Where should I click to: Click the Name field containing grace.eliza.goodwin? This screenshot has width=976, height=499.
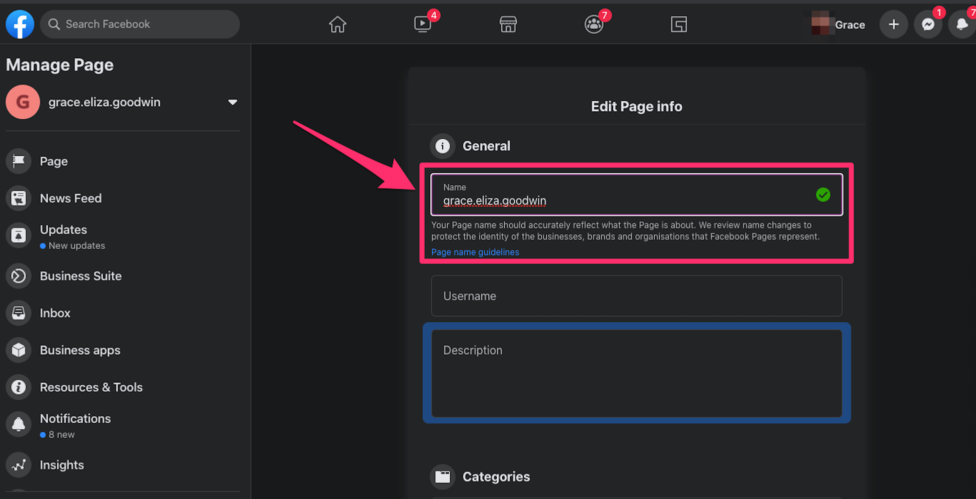(x=637, y=195)
